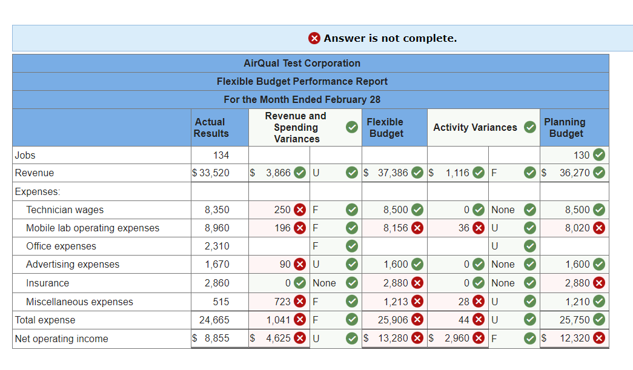The height and width of the screenshot is (370, 633).
Task: Click the red X beside activity variance 28
Action: tap(479, 302)
